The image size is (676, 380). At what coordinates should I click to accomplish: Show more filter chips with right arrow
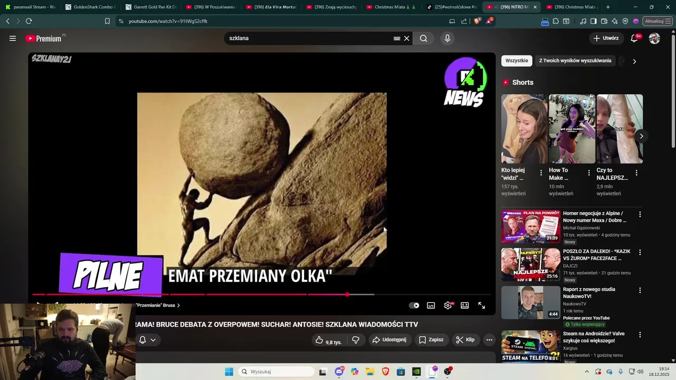pyautogui.click(x=634, y=61)
